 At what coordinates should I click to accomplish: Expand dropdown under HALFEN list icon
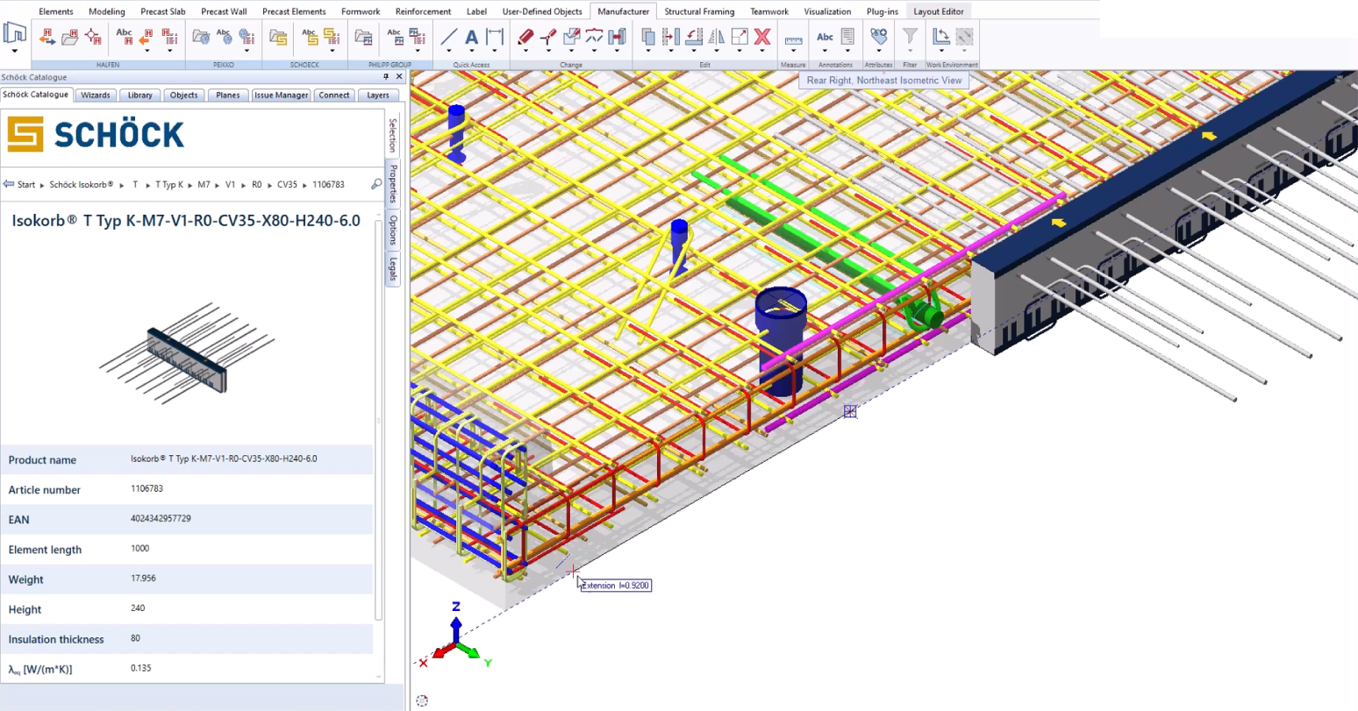tap(170, 52)
